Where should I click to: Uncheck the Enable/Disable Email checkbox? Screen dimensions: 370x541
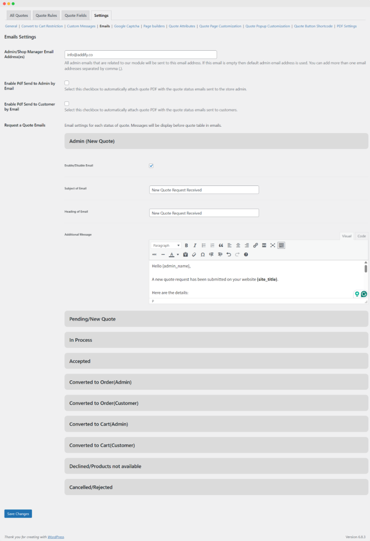(151, 165)
